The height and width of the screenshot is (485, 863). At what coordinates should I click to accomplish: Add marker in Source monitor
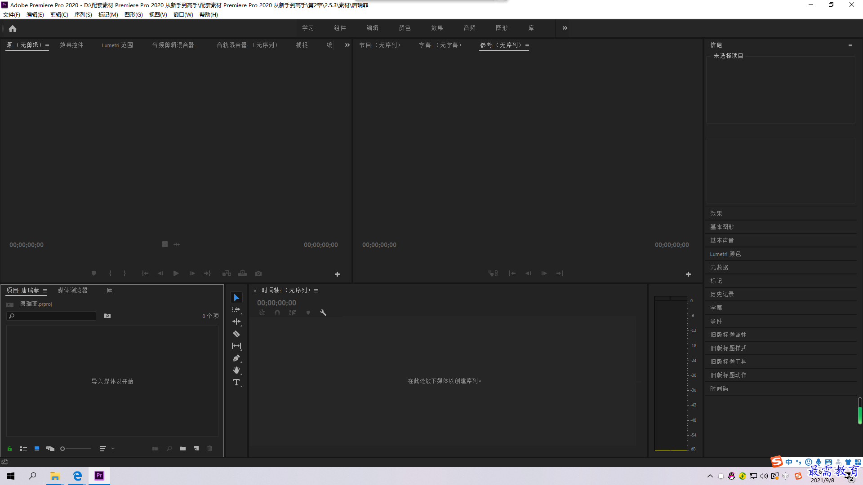pos(93,273)
